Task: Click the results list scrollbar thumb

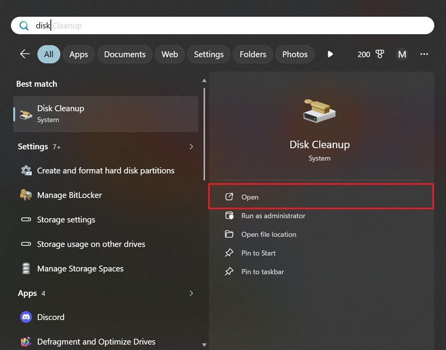Action: pos(204,134)
